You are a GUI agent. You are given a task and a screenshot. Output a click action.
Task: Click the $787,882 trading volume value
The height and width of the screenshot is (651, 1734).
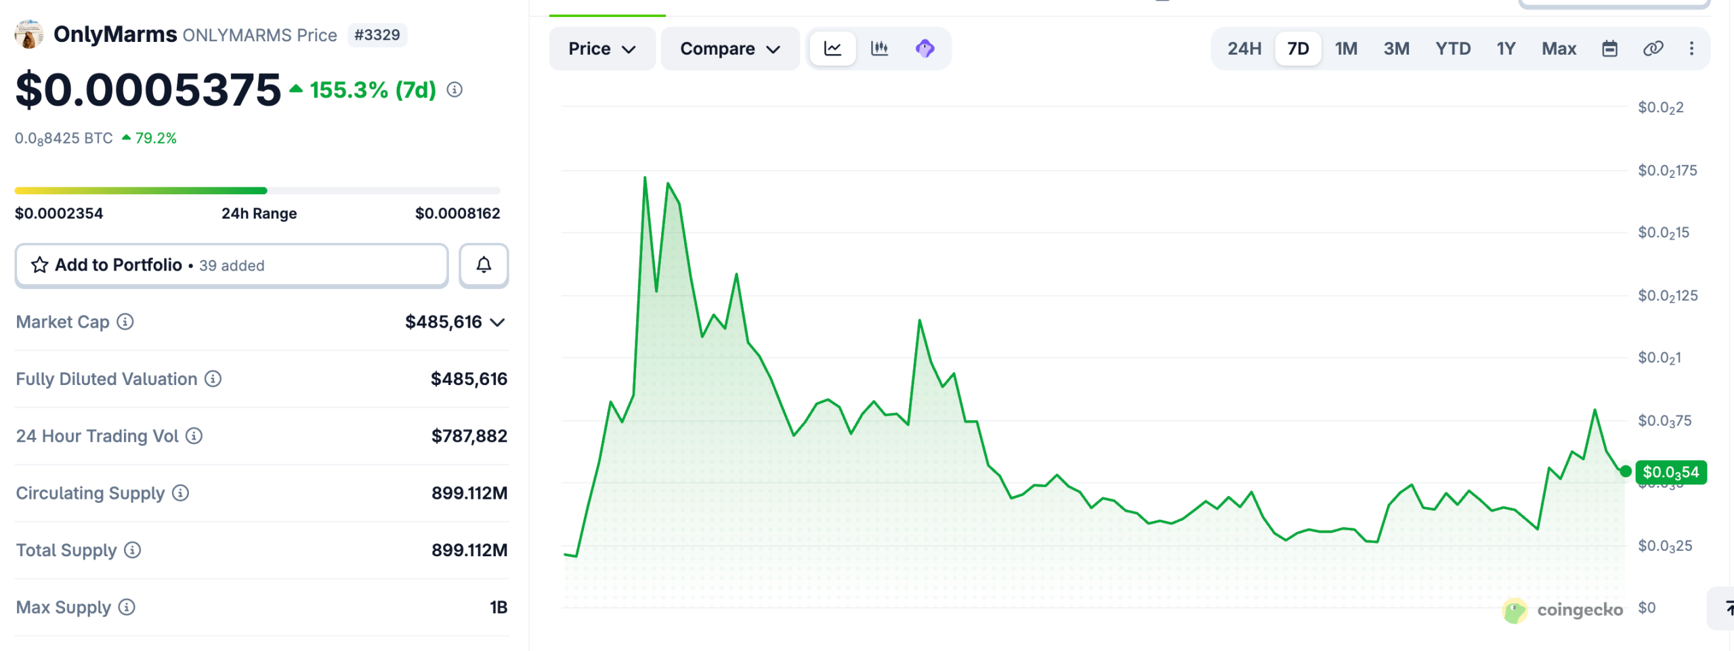click(x=469, y=436)
